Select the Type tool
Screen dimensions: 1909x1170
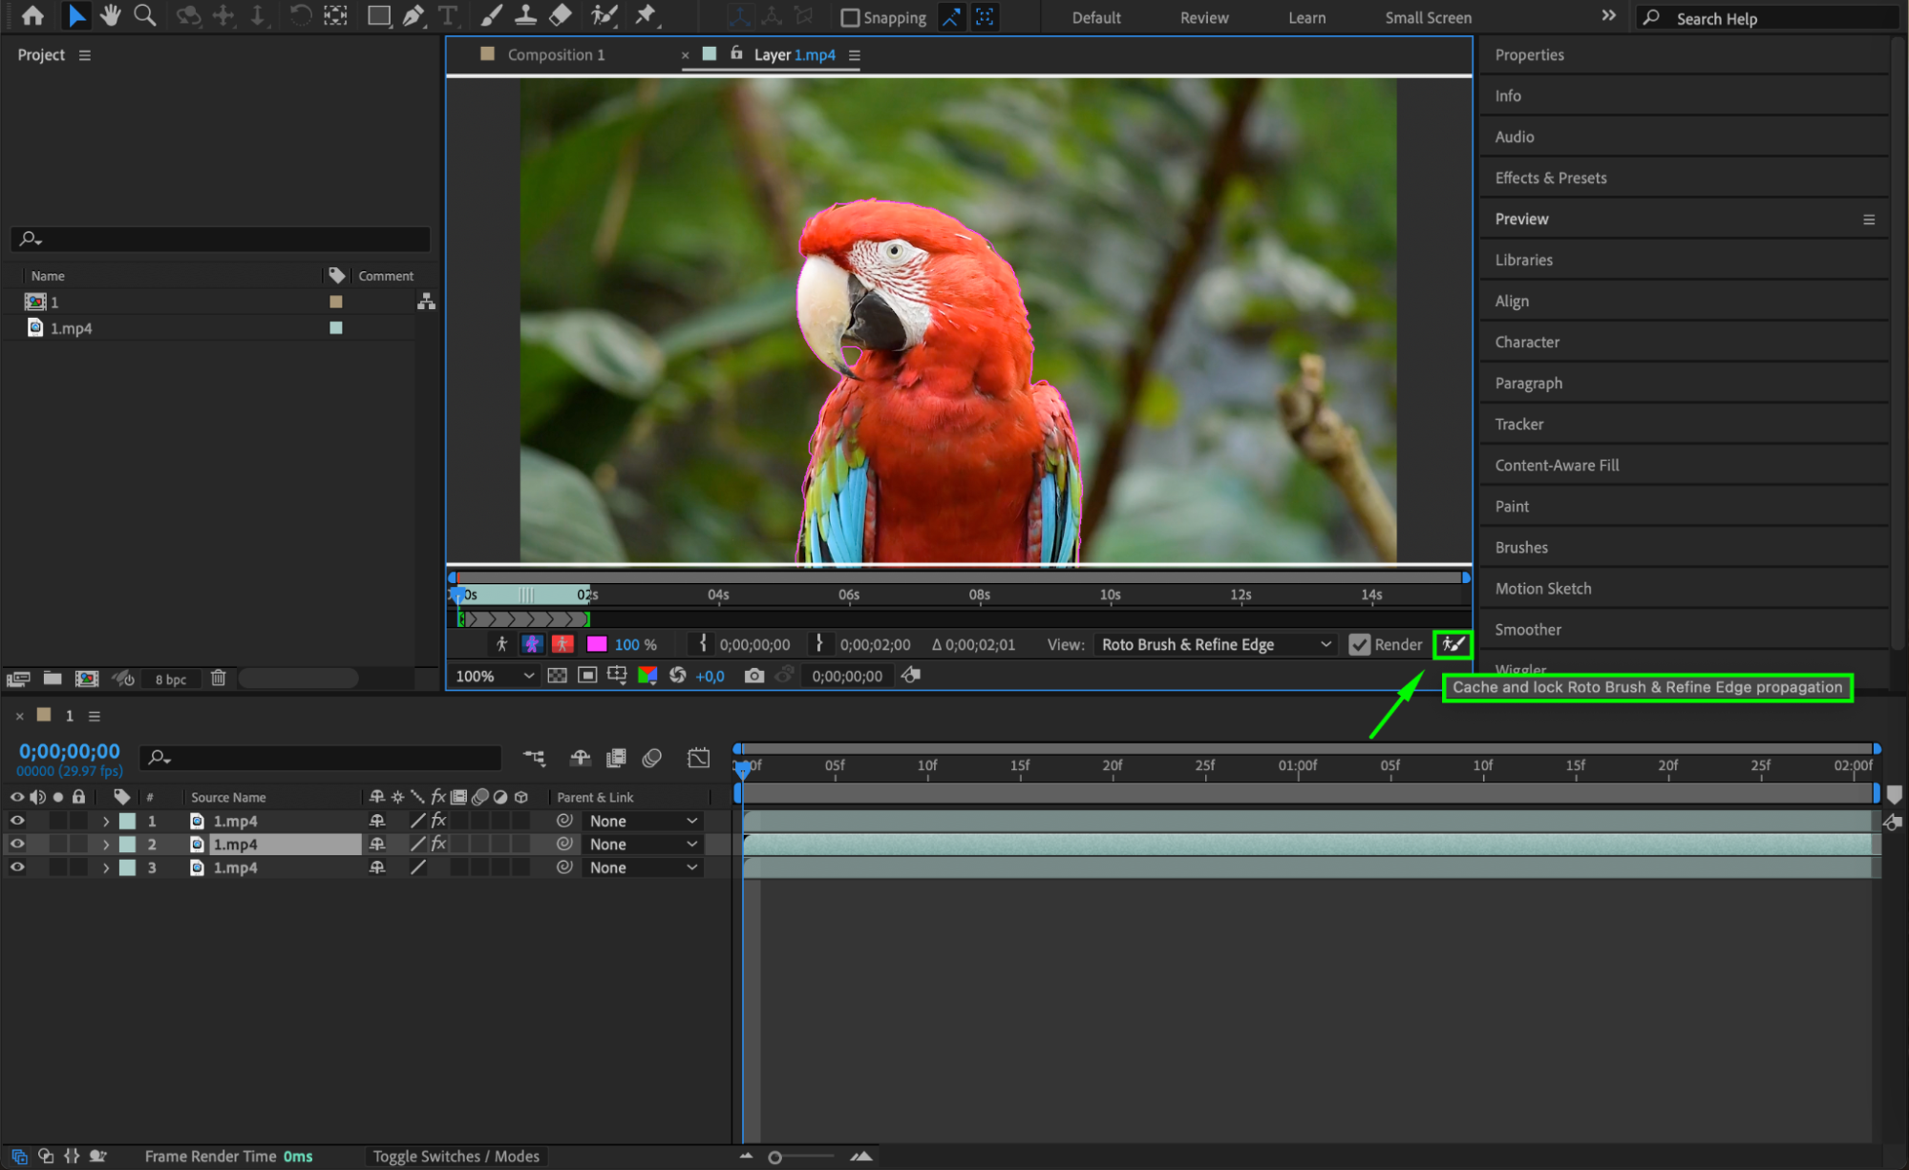[x=447, y=15]
